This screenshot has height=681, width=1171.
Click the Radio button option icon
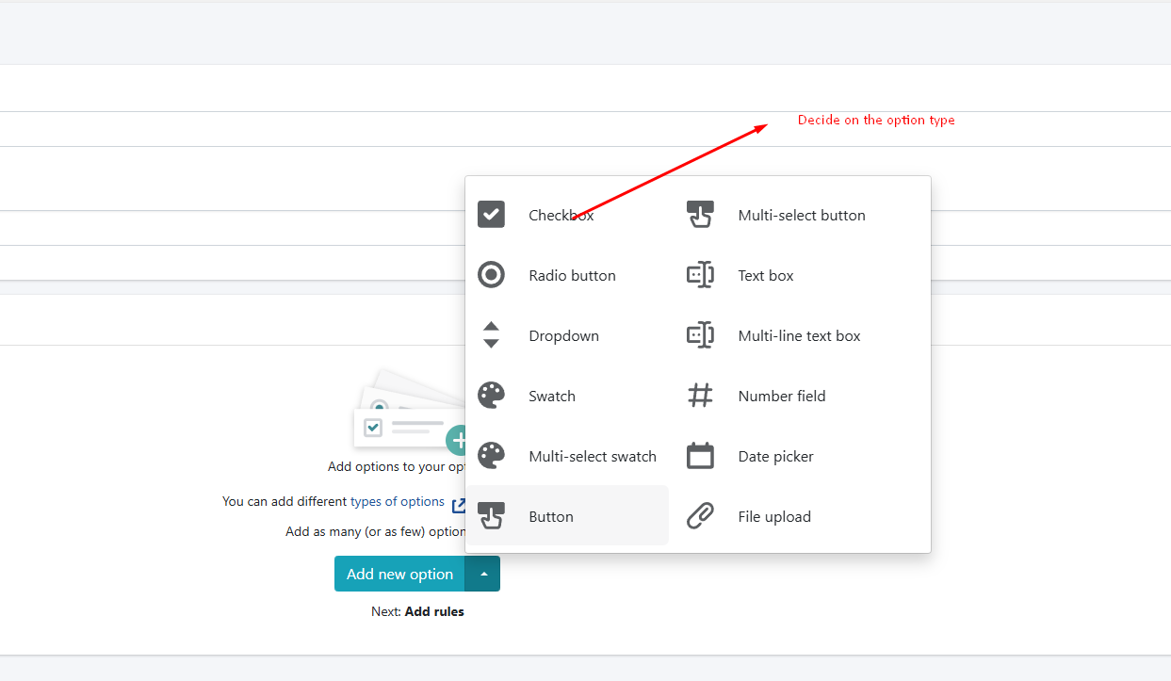(491, 275)
